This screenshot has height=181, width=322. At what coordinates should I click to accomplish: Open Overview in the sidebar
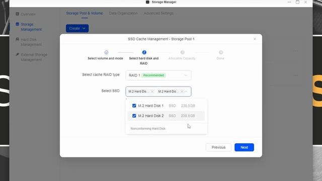click(x=28, y=14)
